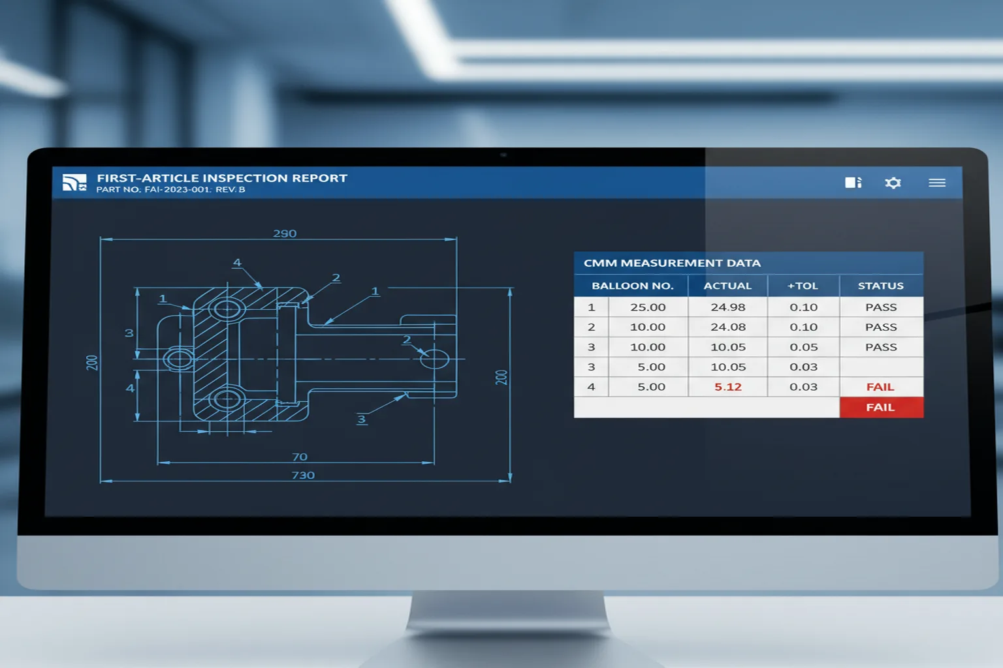Select the title 'FIRST-ARTICLE INSPECTION REPORT'
The image size is (1003, 668).
(x=222, y=178)
